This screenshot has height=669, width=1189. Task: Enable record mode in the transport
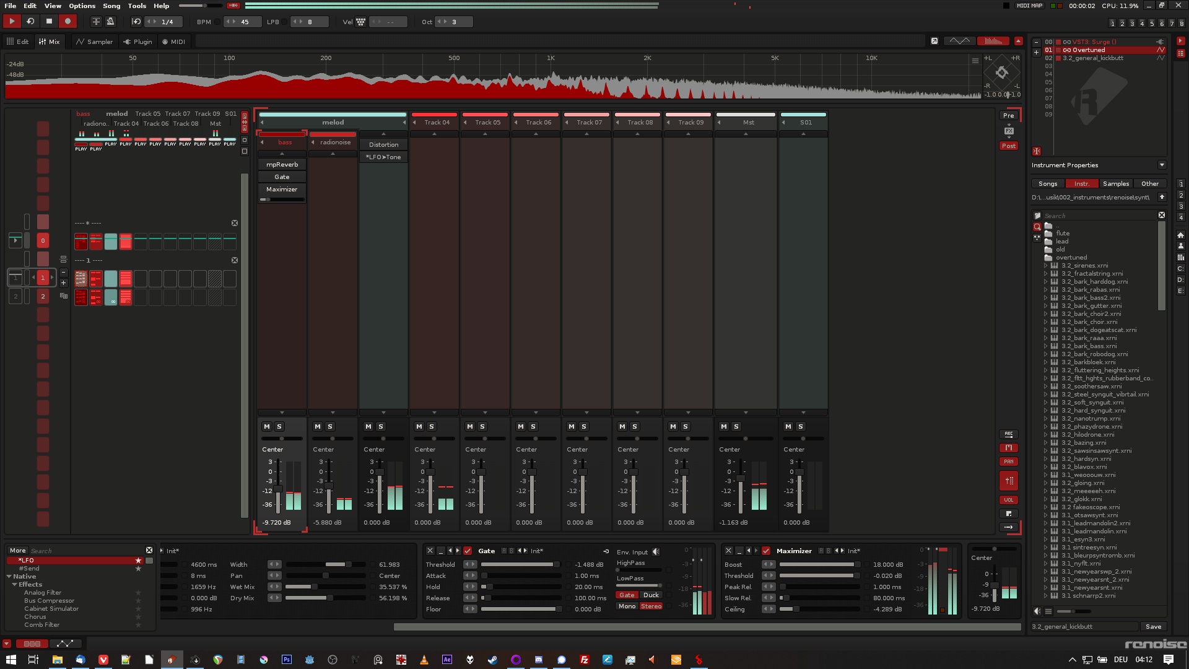[68, 22]
